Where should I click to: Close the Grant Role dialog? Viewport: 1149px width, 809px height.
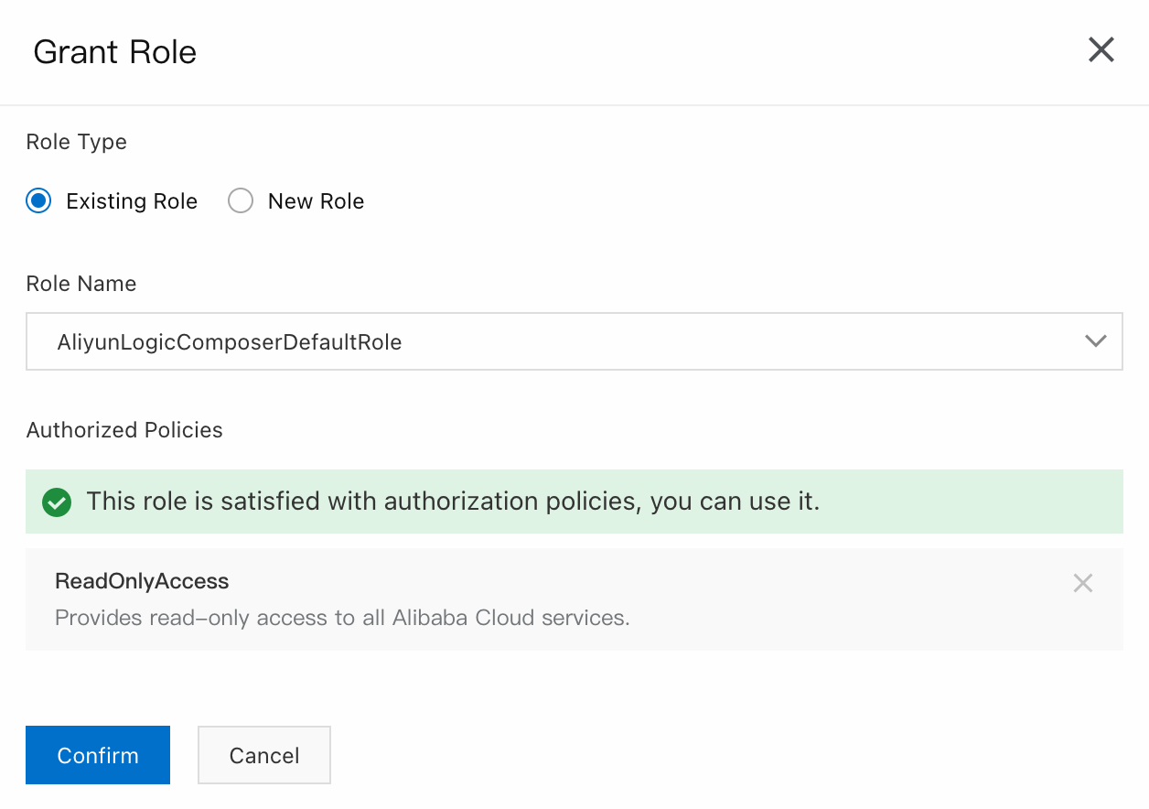pyautogui.click(x=1101, y=50)
